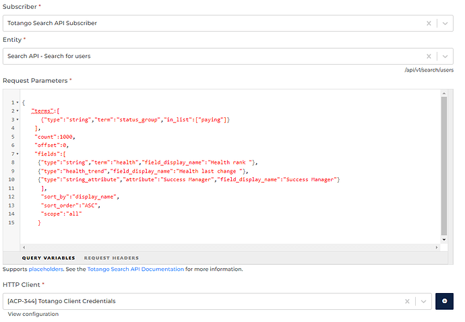
Task: Expand the Entity dropdown
Action: click(445, 57)
